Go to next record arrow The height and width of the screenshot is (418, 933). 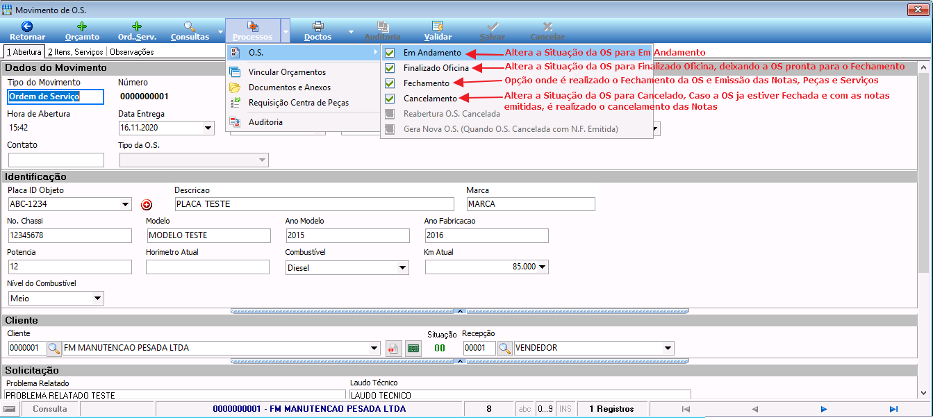(x=824, y=409)
